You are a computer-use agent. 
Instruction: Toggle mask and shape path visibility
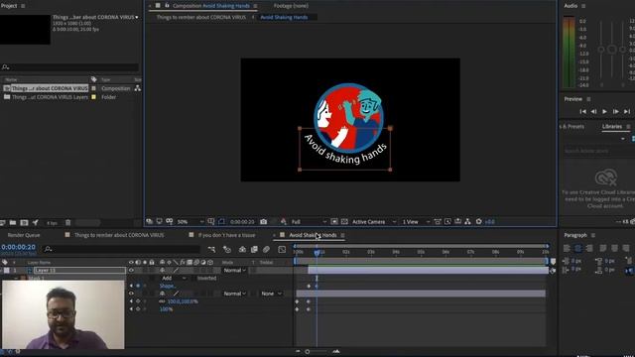click(x=221, y=221)
